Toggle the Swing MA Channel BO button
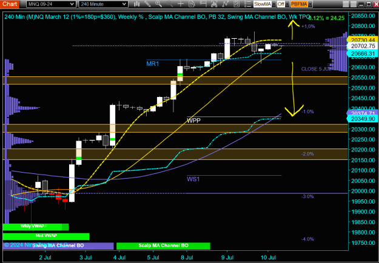This screenshot has height=263, width=379. (58, 246)
